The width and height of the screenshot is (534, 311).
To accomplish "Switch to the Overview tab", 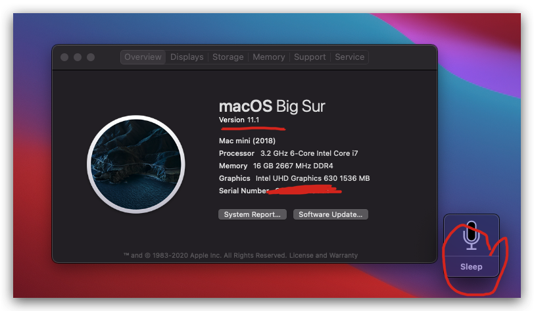I will pyautogui.click(x=143, y=57).
